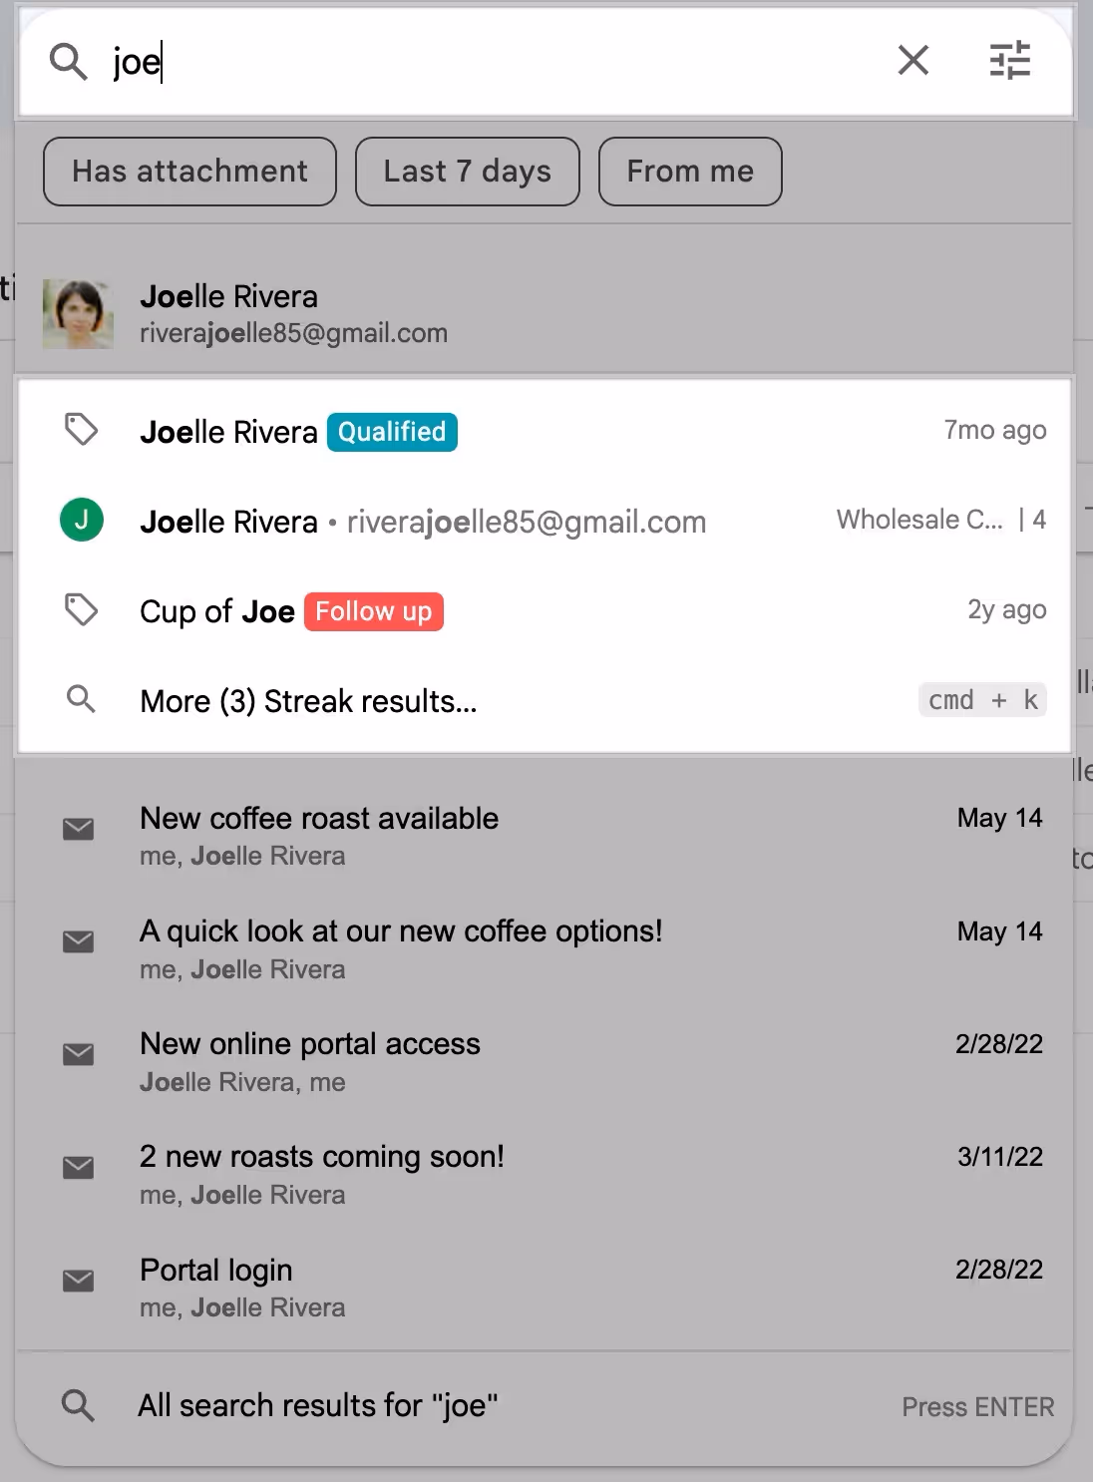Open All search results for joe

[317, 1405]
